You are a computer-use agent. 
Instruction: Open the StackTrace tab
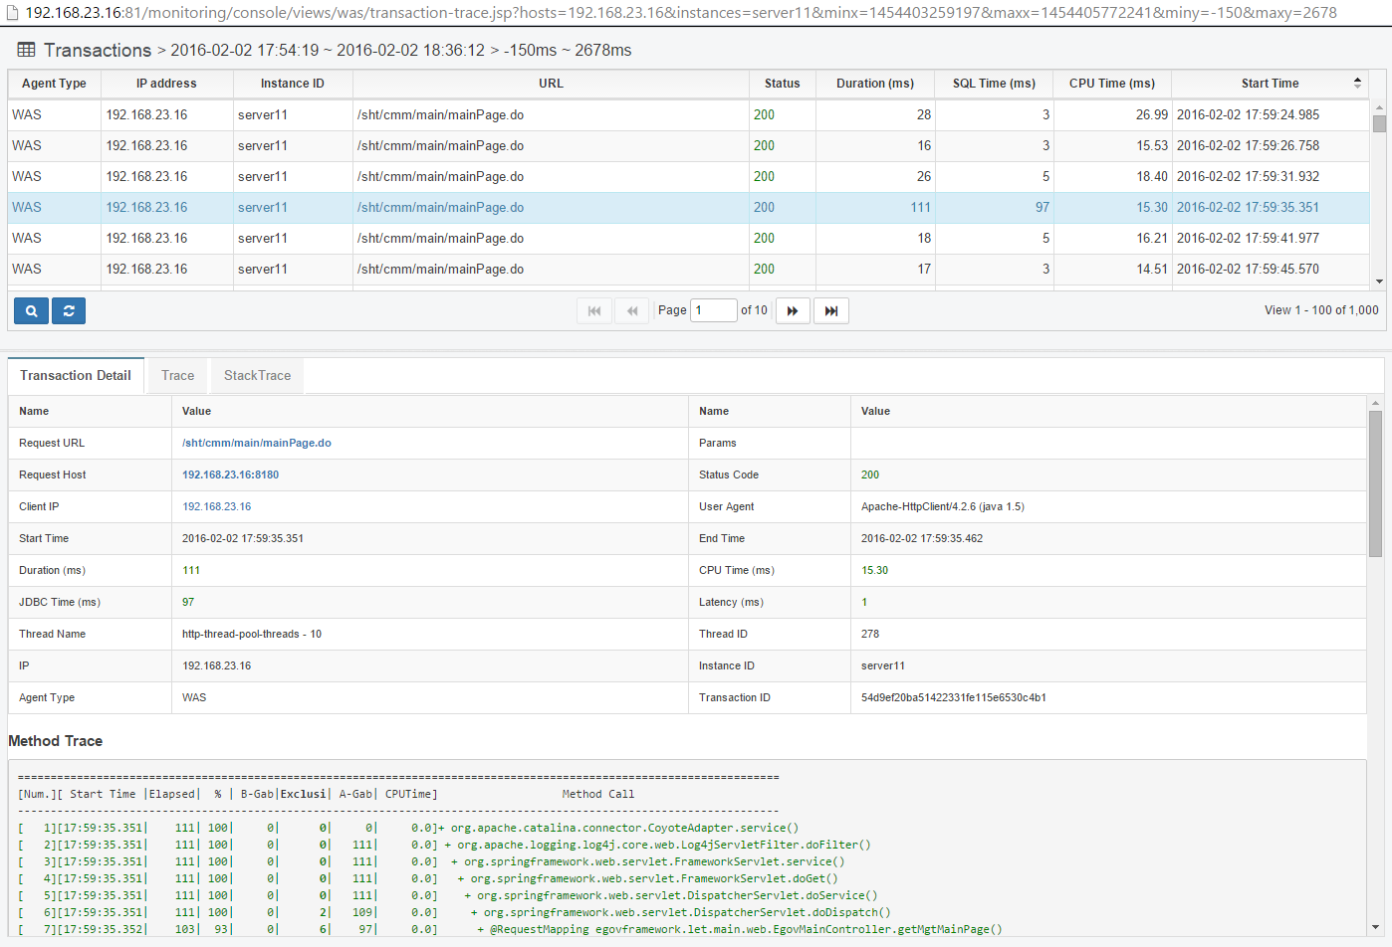[x=257, y=375]
